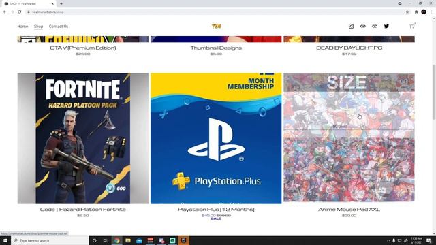Viewport: 436px width, 245px height.
Task: Click the $30.00 price under Anime Mouse Pad
Action: [349, 215]
